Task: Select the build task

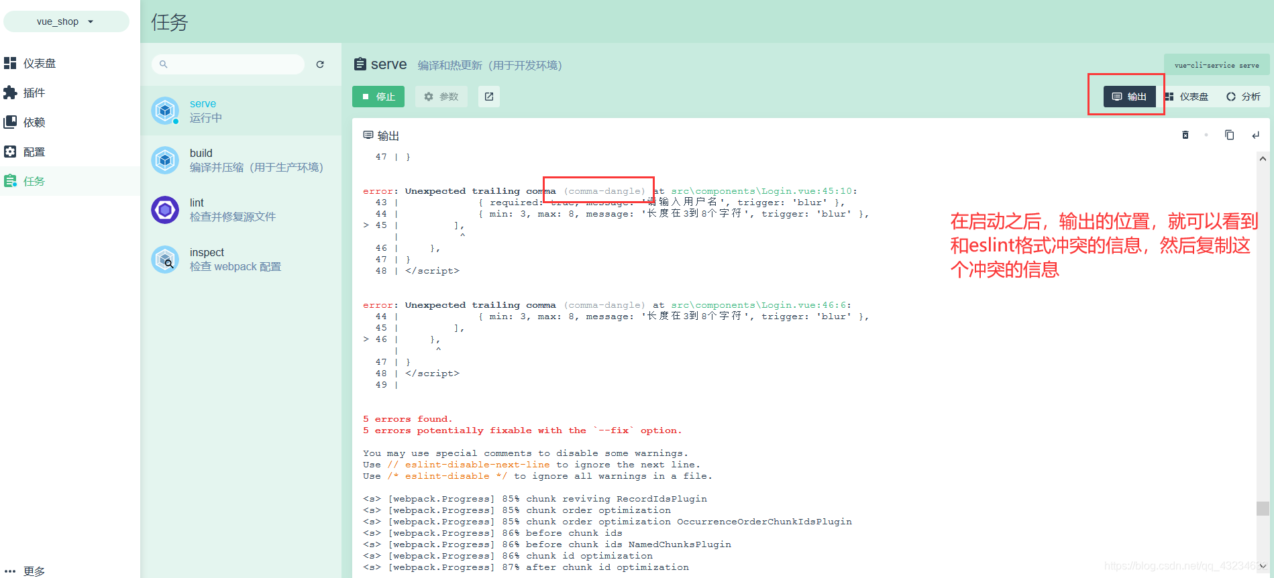Action: click(241, 160)
